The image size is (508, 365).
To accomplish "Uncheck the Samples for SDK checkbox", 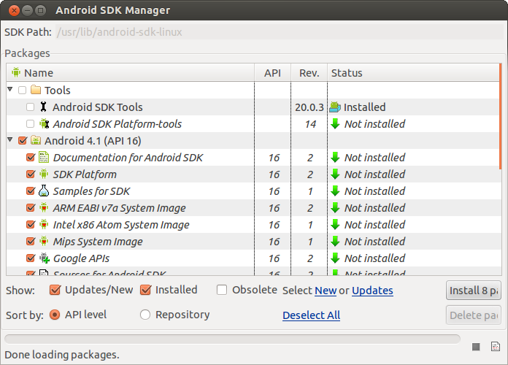I will point(31,191).
